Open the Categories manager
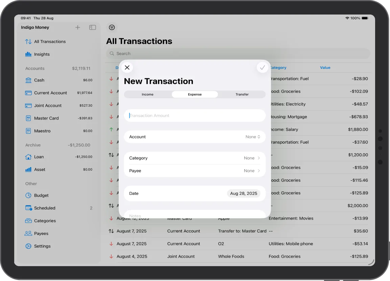The image size is (390, 281). (45, 221)
